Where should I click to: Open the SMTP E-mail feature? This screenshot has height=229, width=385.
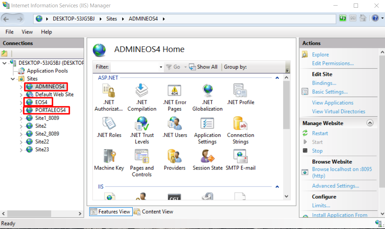pos(240,160)
